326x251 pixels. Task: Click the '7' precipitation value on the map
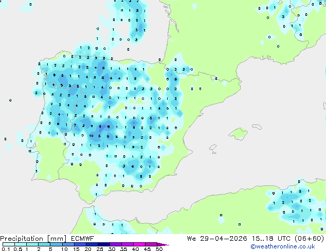coord(75,126)
